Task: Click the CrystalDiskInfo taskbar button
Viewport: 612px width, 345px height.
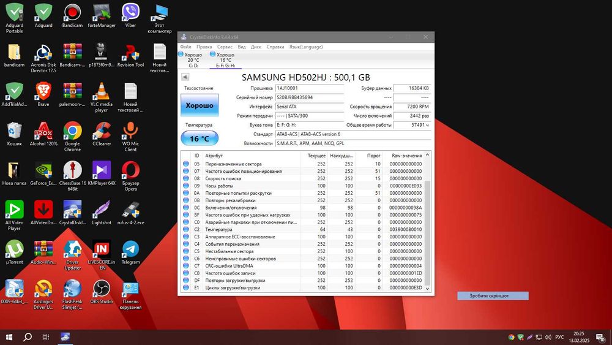Action: point(65,337)
